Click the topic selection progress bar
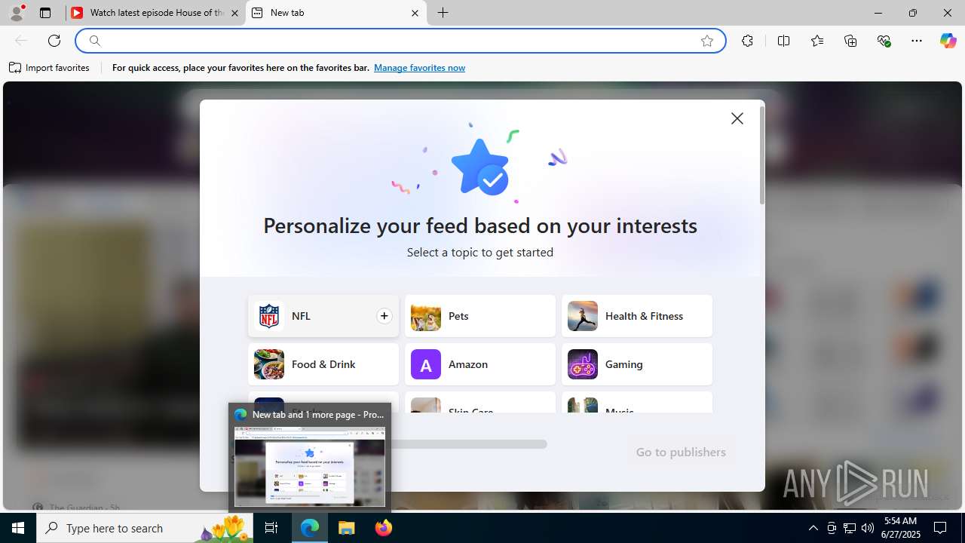The width and height of the screenshot is (965, 543). 468,444
